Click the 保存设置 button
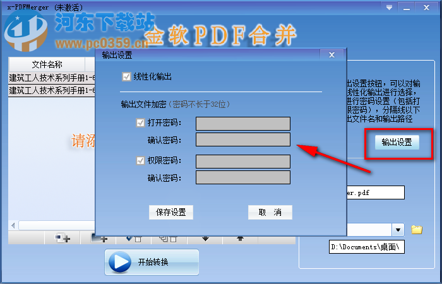 point(171,212)
